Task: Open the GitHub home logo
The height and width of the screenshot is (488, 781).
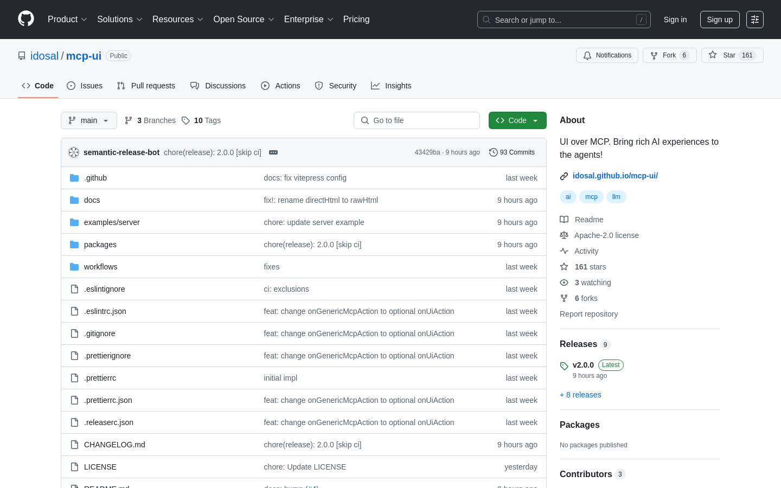Action: (26, 19)
